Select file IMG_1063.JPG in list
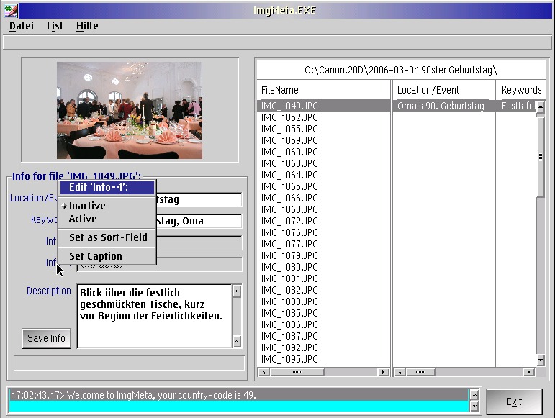 pyautogui.click(x=323, y=163)
